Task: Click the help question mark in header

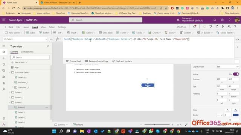Action: click(x=229, y=20)
